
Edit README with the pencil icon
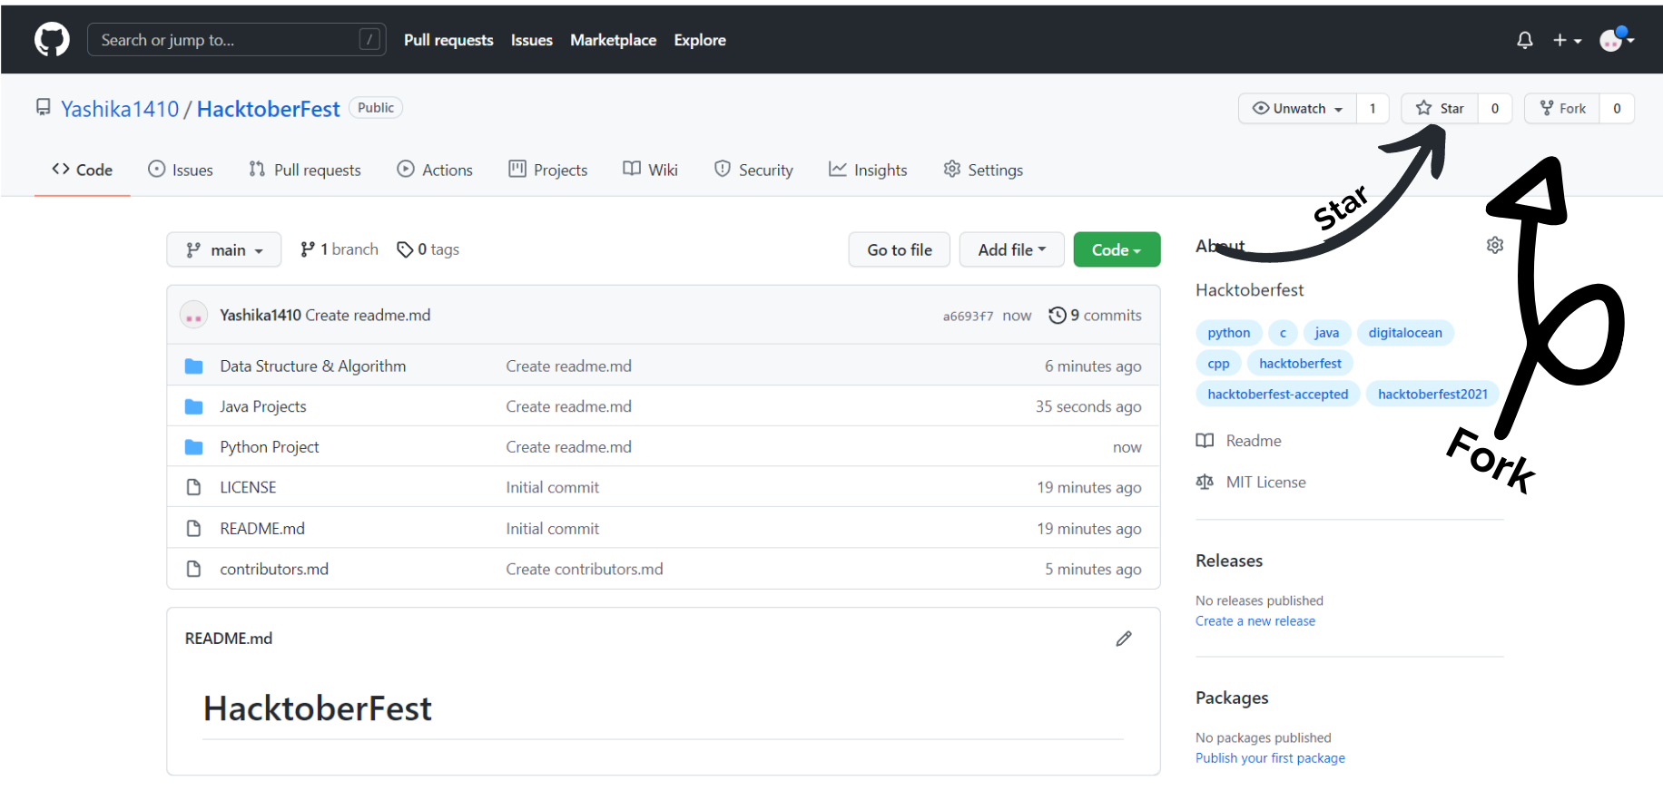1124,639
